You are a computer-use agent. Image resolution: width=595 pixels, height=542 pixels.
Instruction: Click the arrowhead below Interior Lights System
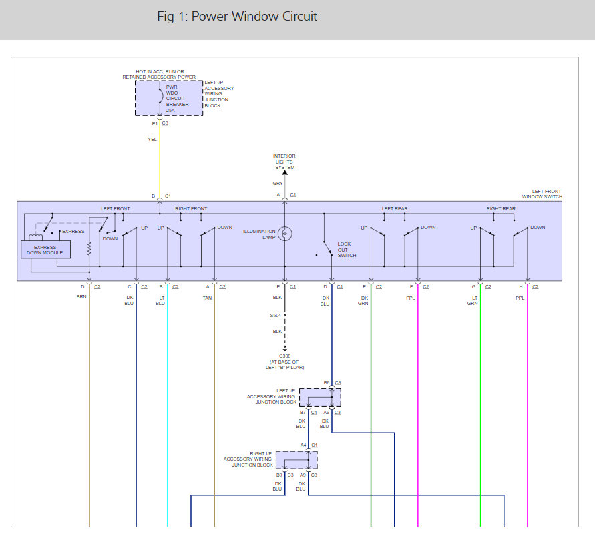click(x=285, y=173)
